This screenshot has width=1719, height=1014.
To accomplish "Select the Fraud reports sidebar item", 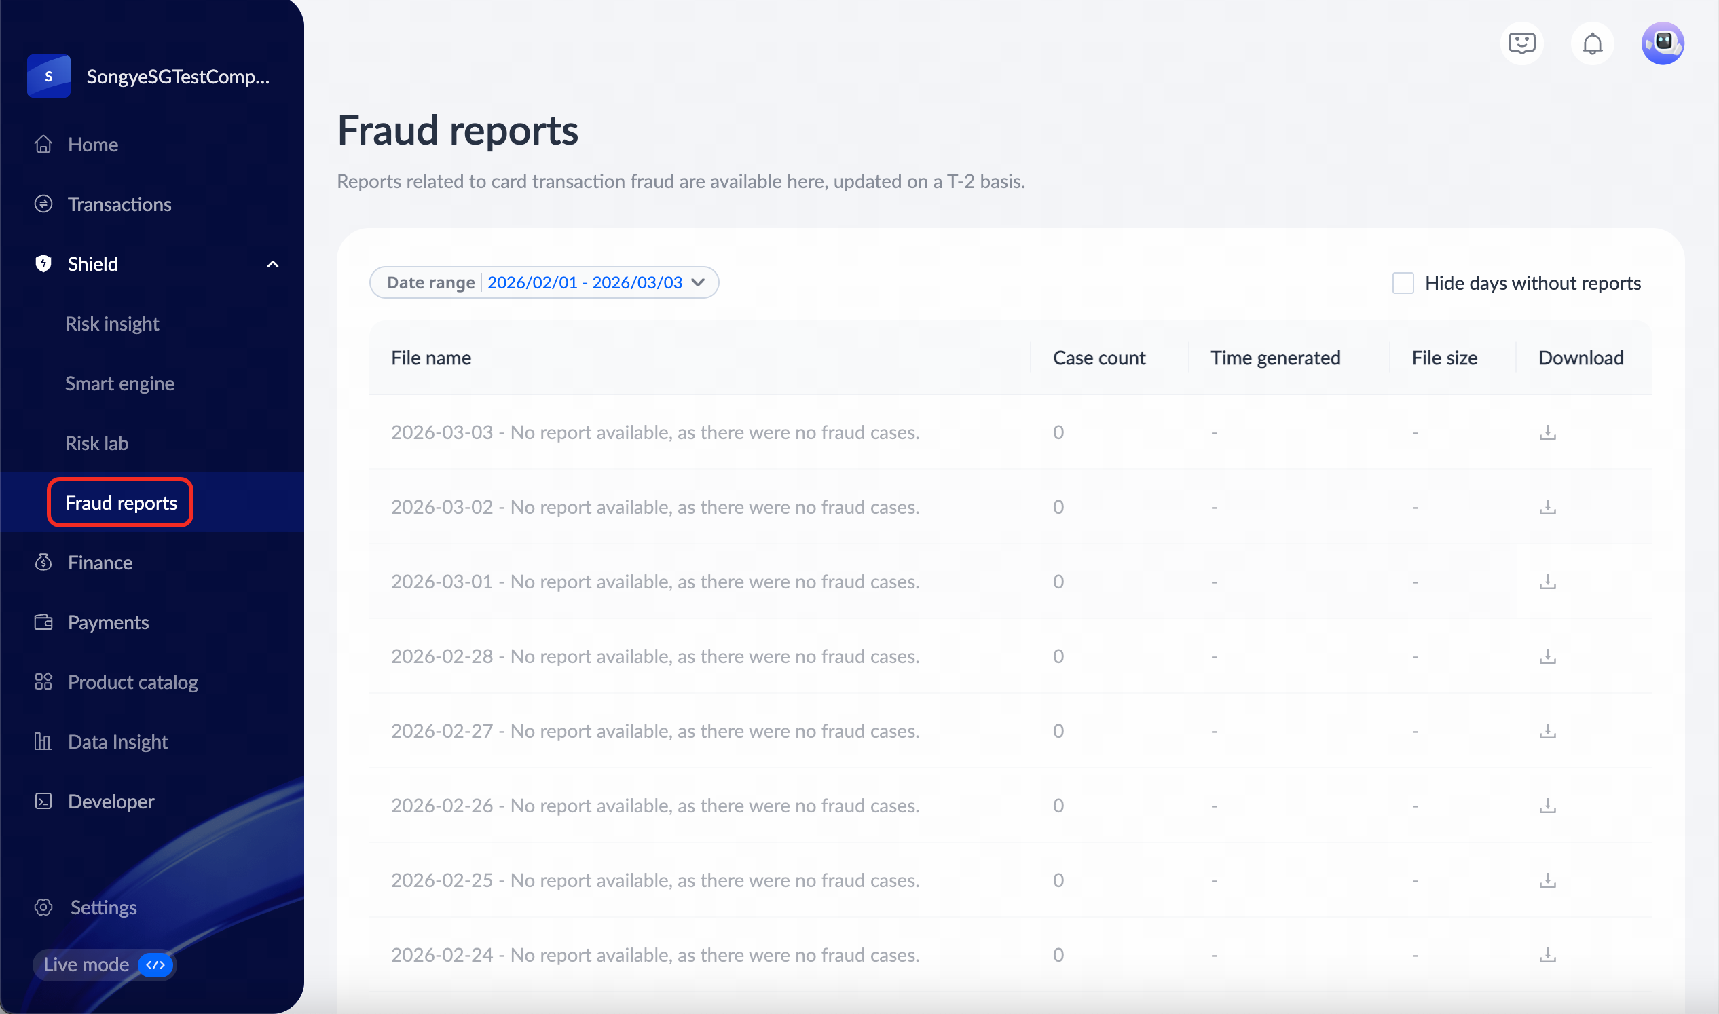I will click(121, 504).
